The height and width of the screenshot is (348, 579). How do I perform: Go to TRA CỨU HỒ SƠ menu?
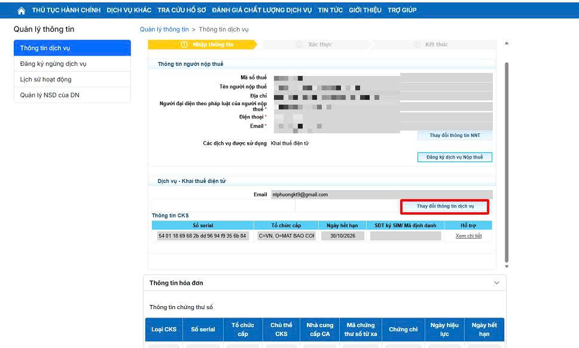[x=182, y=10]
